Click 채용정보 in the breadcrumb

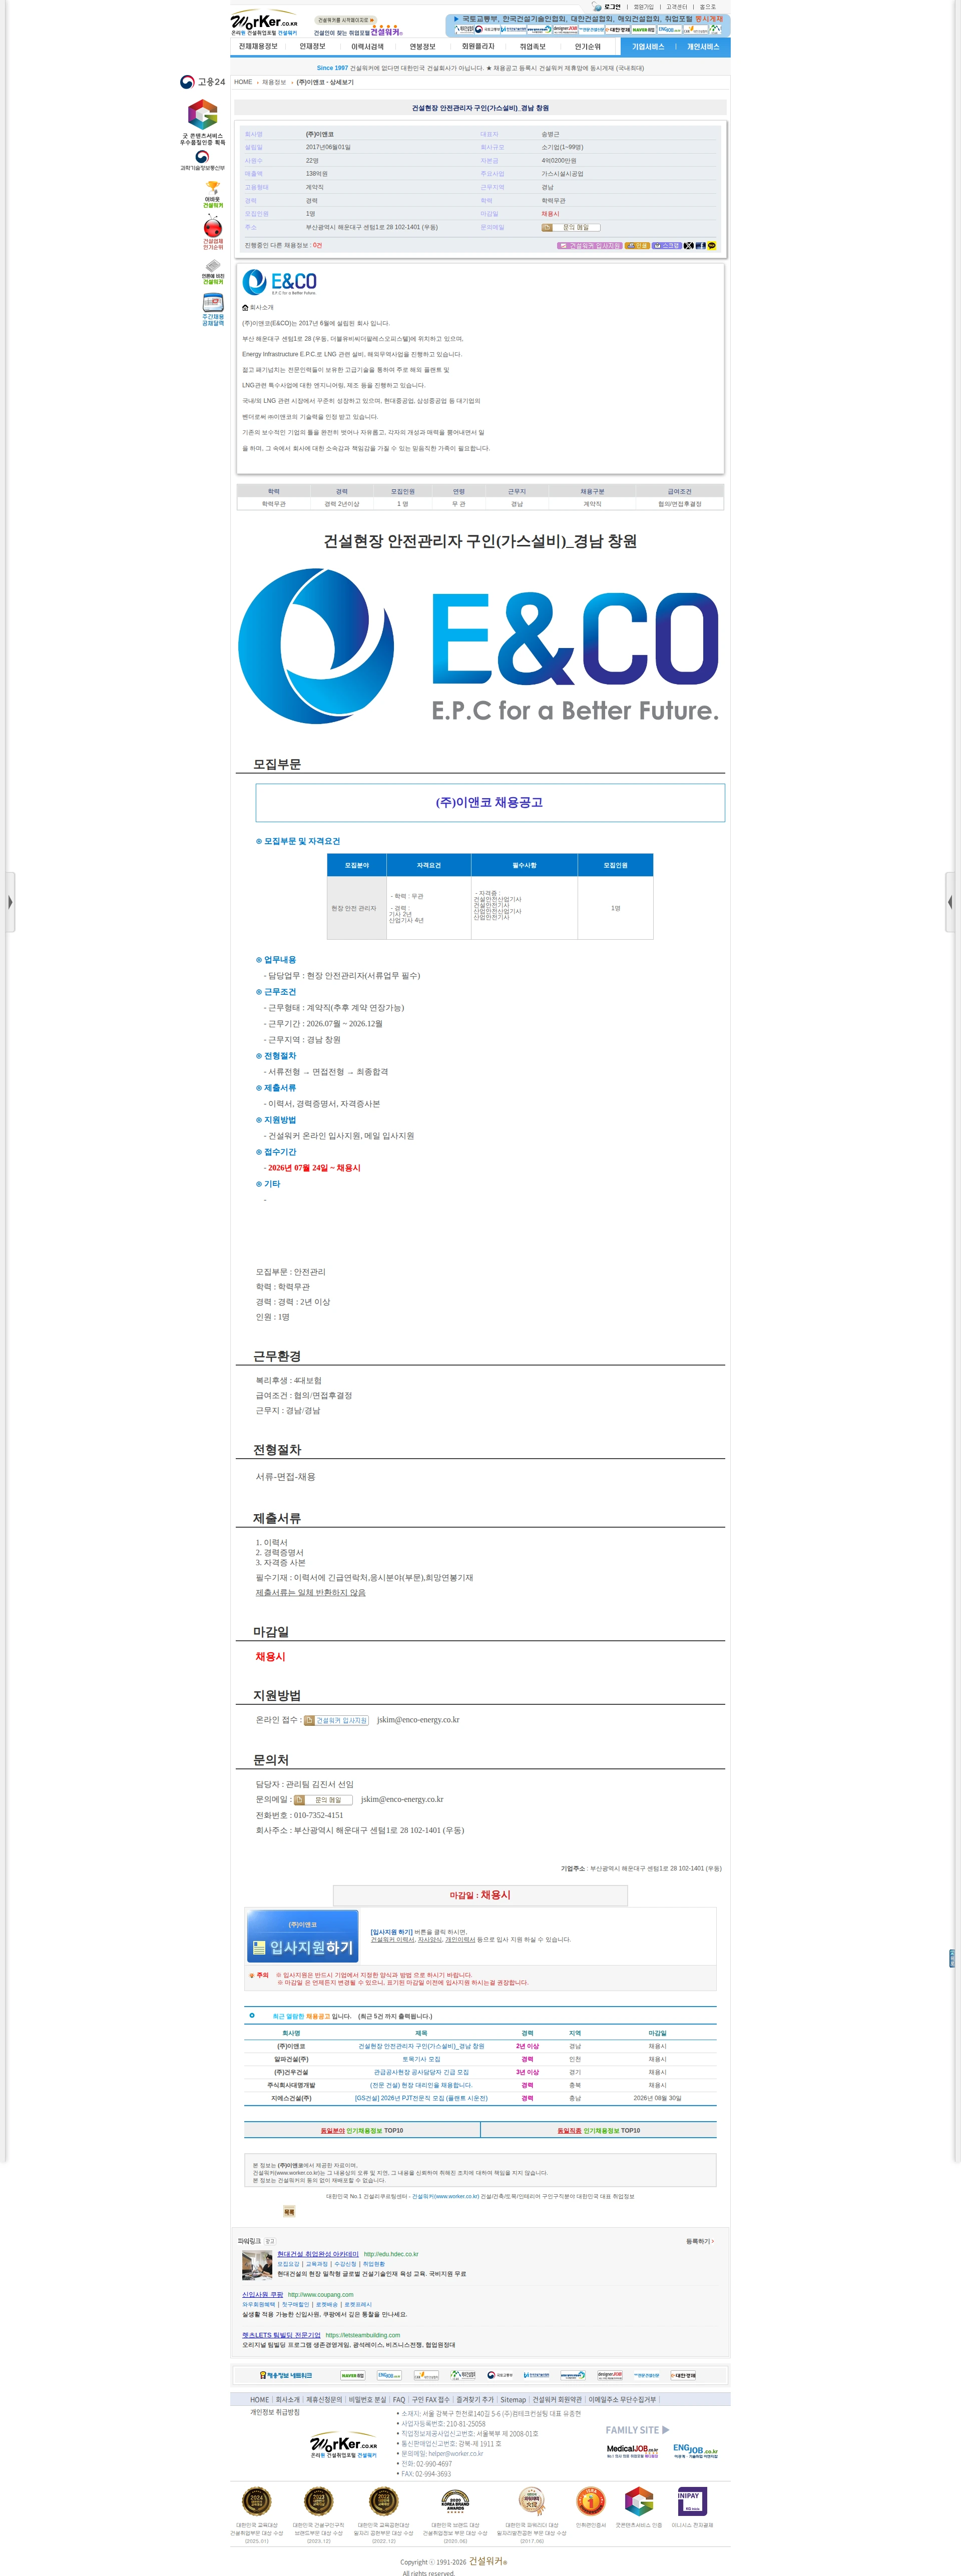tap(274, 82)
